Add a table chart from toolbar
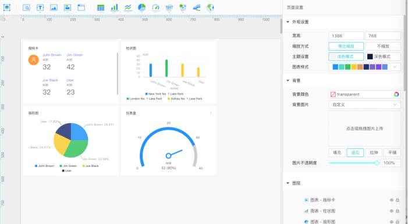This screenshot has height=224, width=408. (101, 8)
